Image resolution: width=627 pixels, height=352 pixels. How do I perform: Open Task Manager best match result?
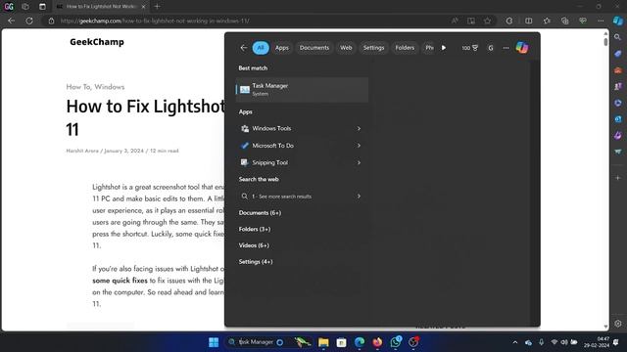tap(302, 89)
